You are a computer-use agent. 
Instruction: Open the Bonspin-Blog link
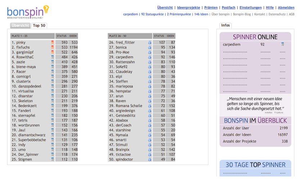tap(242, 14)
